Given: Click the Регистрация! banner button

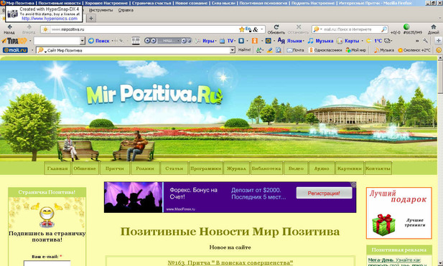Looking at the screenshot, I should pos(324,193).
